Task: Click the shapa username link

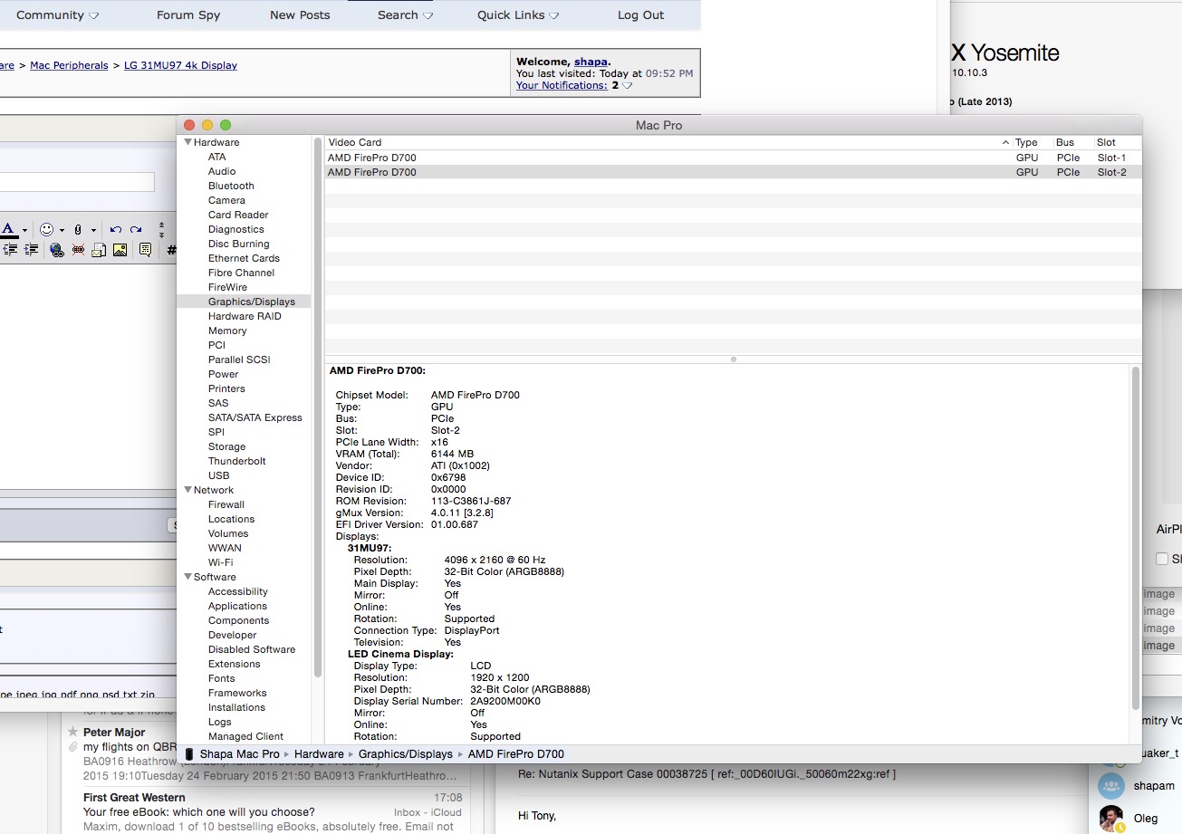Action: [591, 62]
